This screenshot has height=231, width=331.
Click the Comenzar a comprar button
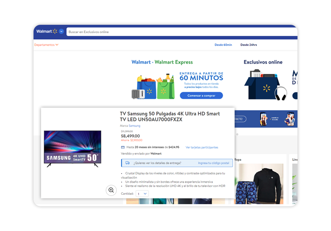[201, 96]
